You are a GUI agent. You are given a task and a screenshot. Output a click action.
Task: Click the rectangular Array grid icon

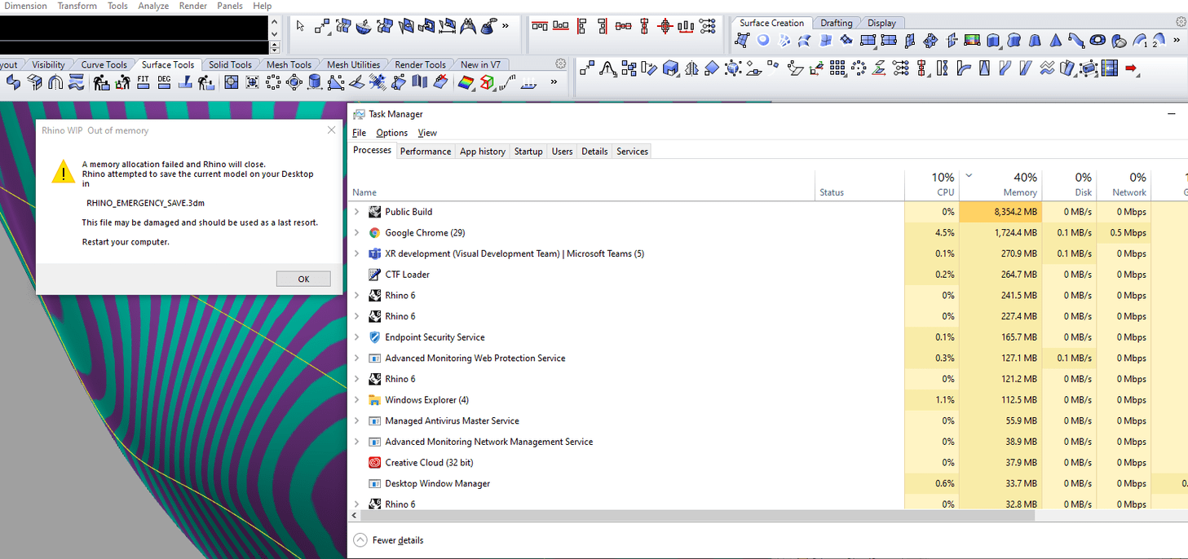[x=837, y=68]
